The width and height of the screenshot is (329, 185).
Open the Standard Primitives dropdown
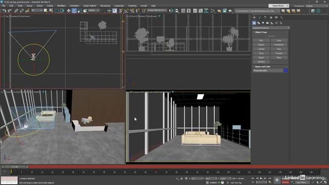tap(271, 28)
